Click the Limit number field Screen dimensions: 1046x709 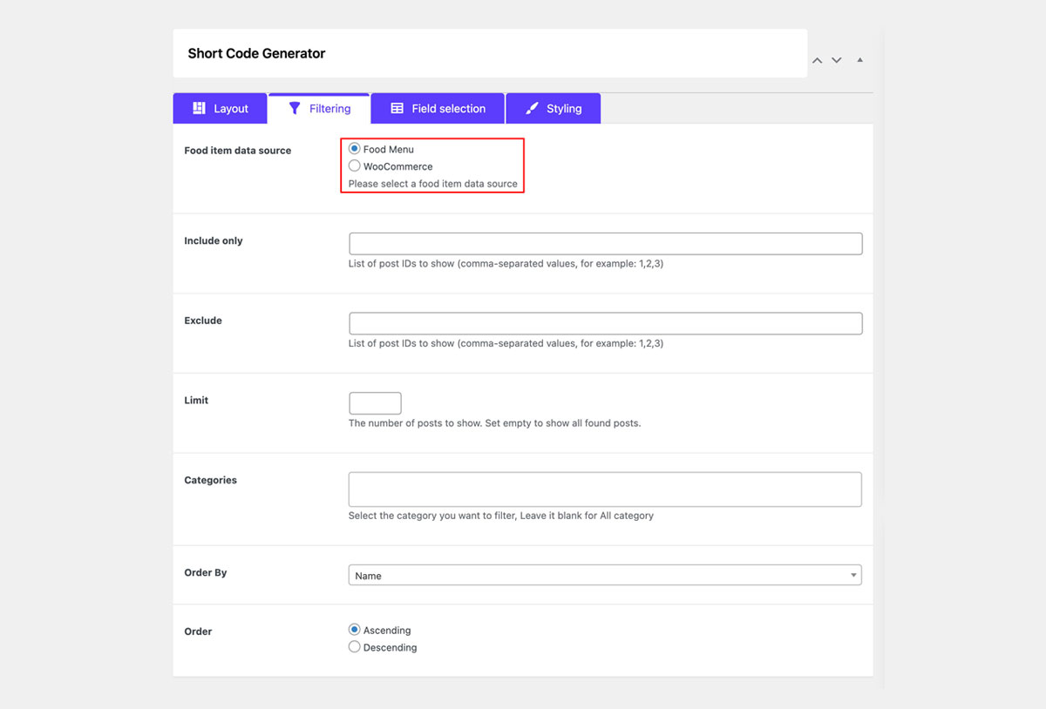tap(375, 403)
